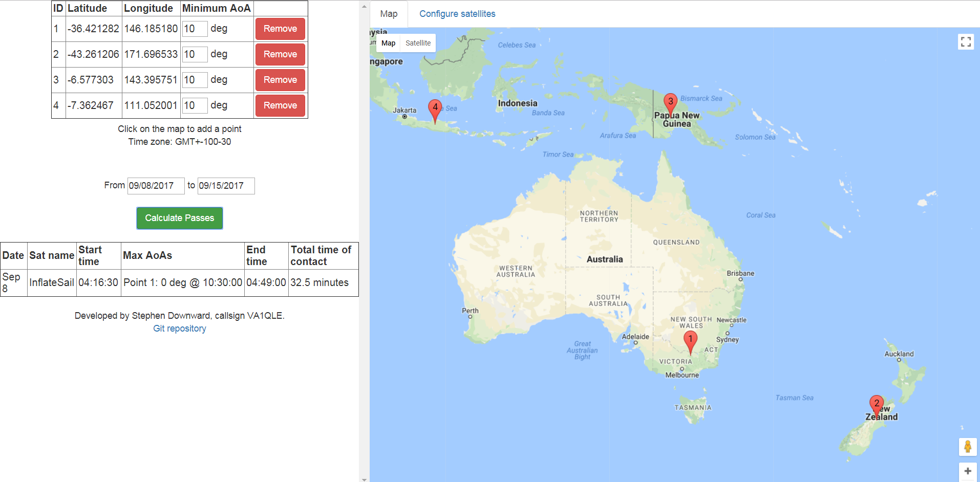Select map marker 3 in Papua New Guinea

tap(670, 103)
